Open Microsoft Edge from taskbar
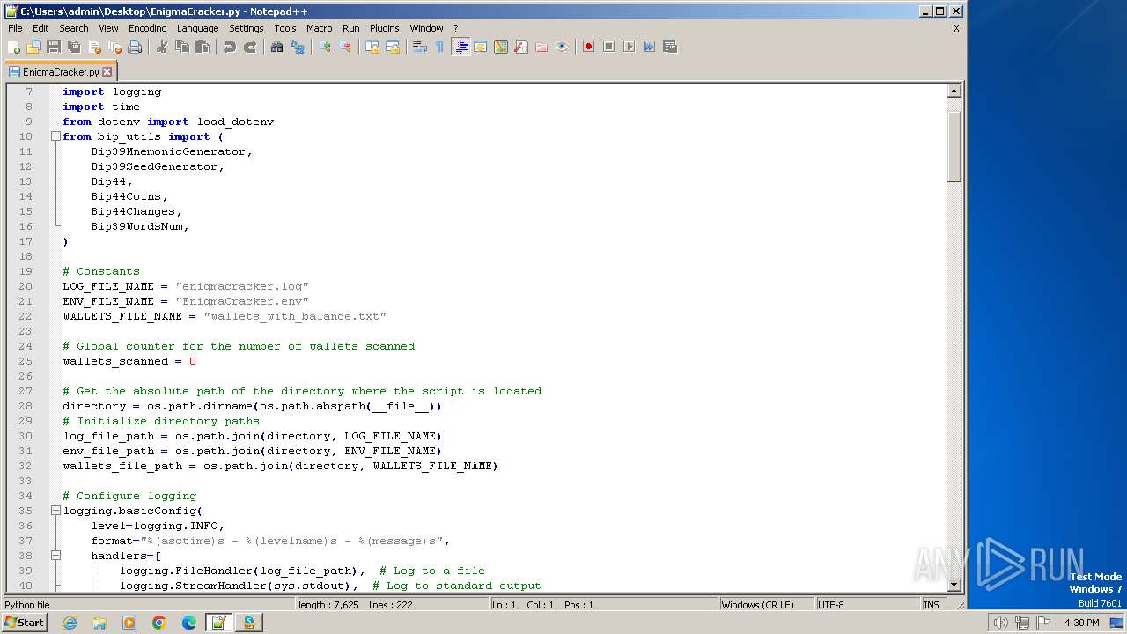The width and height of the screenshot is (1127, 634). pyautogui.click(x=189, y=623)
